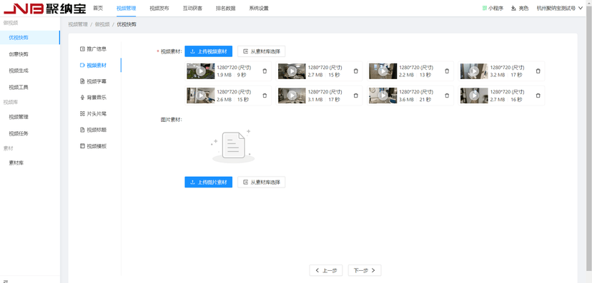
Task: Play the 3.1 MB 17秒 video thumbnail
Action: (292, 96)
